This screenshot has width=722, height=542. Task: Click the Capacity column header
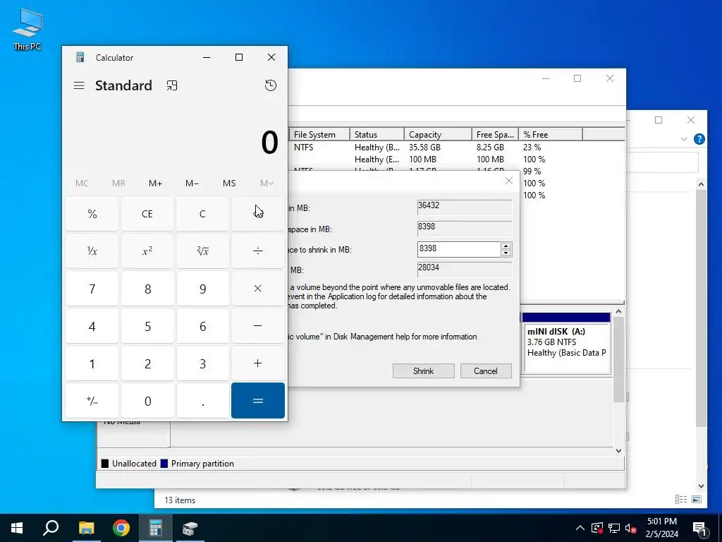[438, 135]
